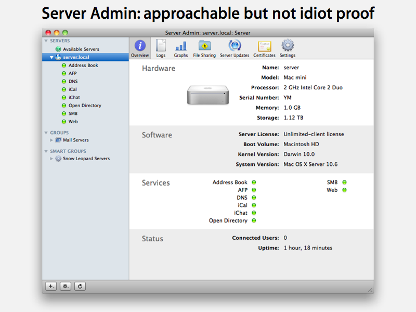416x312 pixels.
Task: Open the Overview pane
Action: click(x=140, y=48)
